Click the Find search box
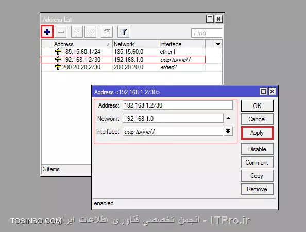This screenshot has width=306, height=232. click(x=207, y=33)
